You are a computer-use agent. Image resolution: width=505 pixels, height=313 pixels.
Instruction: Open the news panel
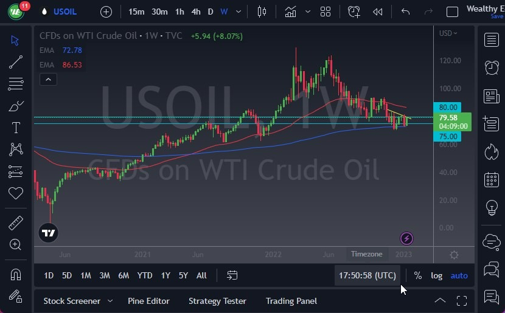point(492,96)
